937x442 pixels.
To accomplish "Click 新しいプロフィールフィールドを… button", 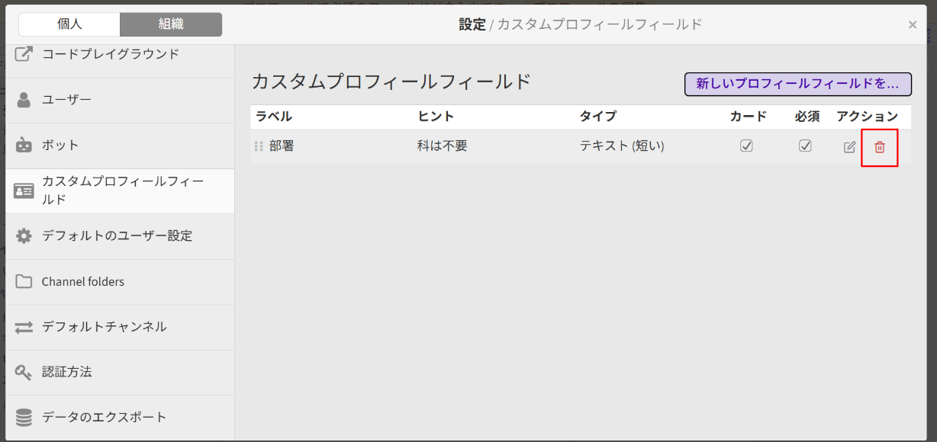I will pos(797,84).
